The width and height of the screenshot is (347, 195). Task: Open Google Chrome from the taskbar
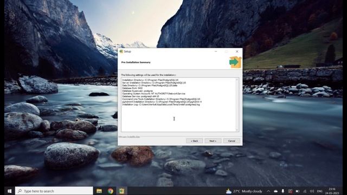[111, 191]
